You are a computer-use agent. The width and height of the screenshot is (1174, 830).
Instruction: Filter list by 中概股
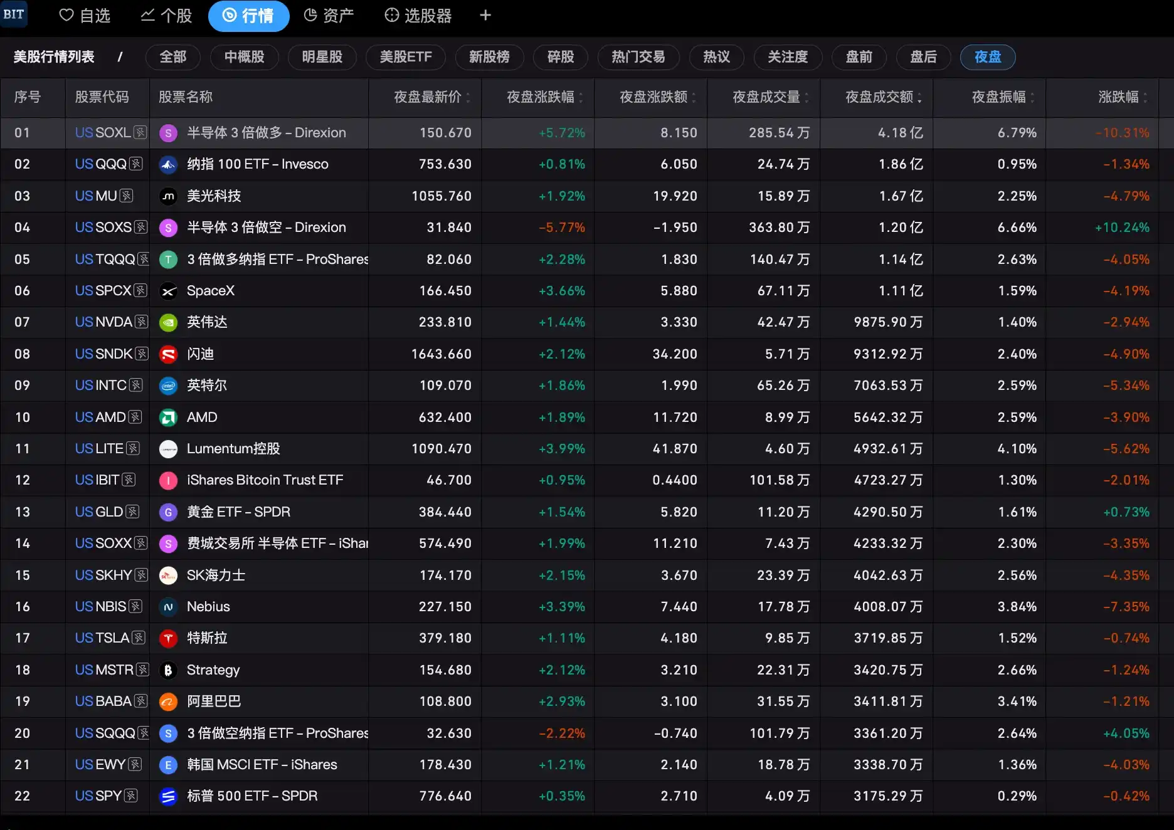[x=244, y=57]
